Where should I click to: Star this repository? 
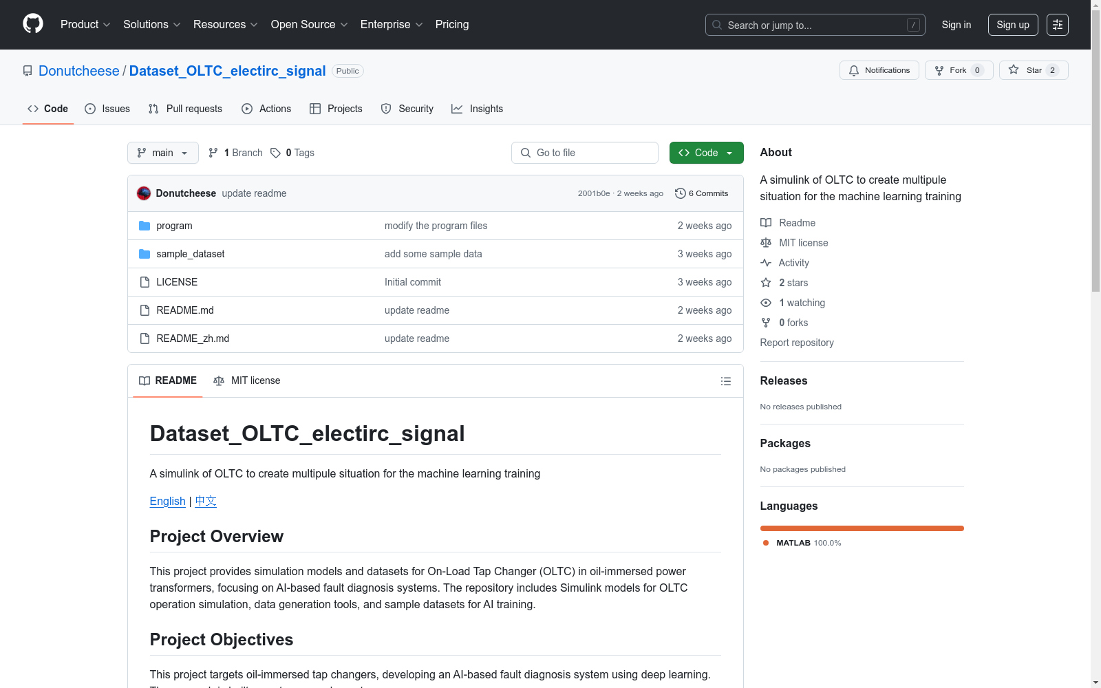(1033, 70)
